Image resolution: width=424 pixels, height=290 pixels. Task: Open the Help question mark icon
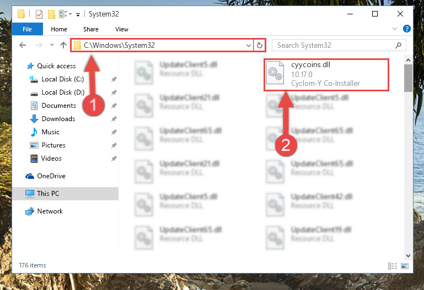tap(407, 29)
